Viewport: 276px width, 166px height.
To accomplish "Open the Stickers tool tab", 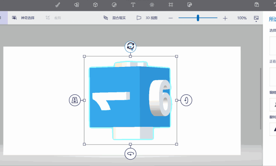I will [114, 5].
